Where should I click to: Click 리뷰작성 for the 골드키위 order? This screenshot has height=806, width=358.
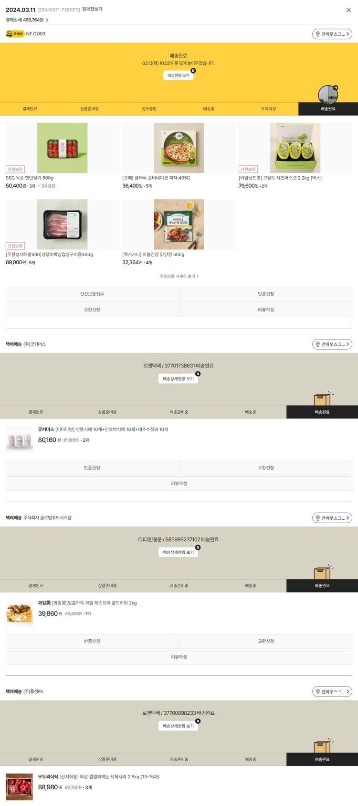point(179,657)
